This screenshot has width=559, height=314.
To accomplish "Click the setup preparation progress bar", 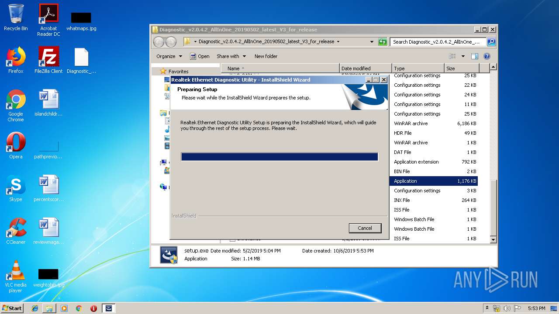I will pyautogui.click(x=279, y=157).
